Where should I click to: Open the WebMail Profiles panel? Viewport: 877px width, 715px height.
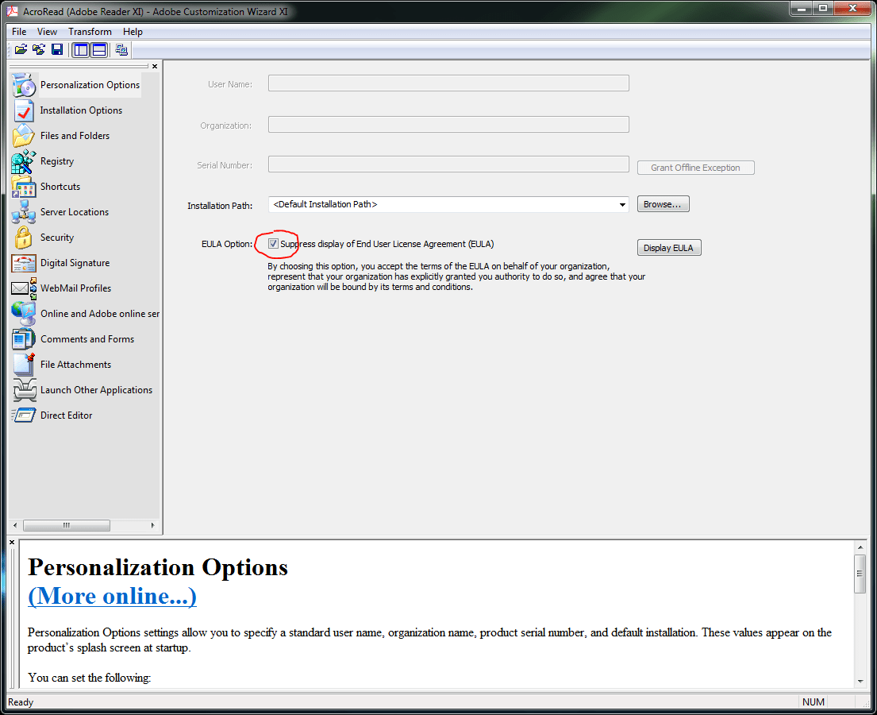point(75,288)
